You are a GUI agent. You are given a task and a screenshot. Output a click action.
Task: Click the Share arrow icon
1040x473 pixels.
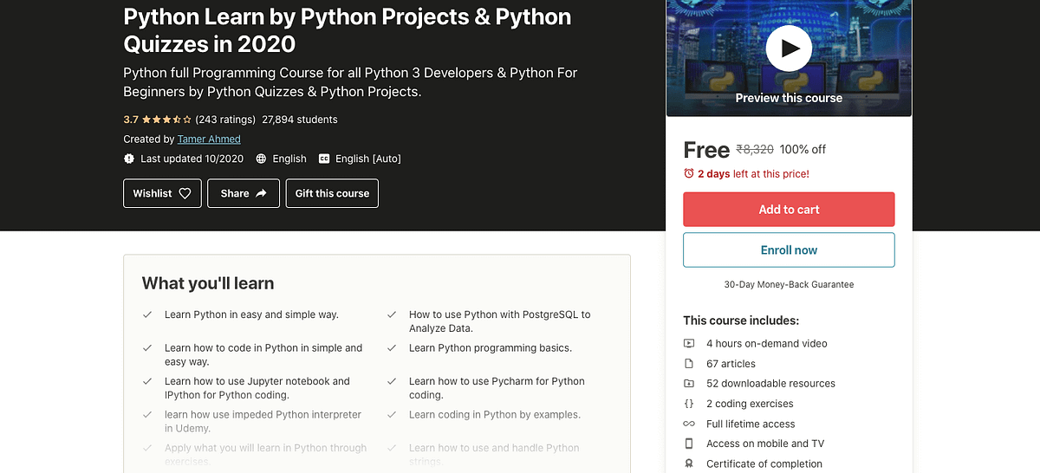[x=263, y=194]
